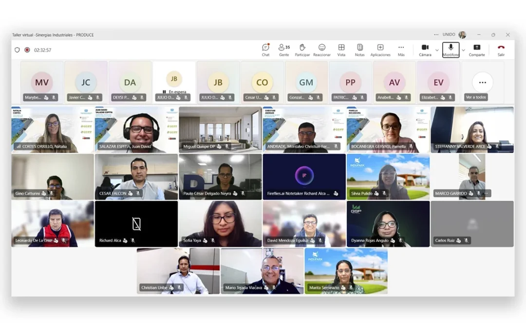Share screen using Comparte icon
The width and height of the screenshot is (526, 328).
click(477, 50)
